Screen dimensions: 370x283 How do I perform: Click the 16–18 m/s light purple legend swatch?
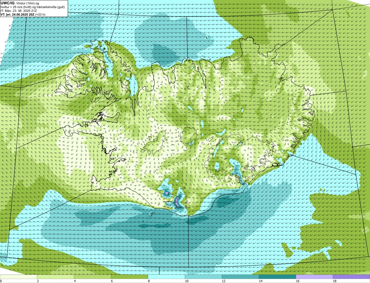point(314,277)
